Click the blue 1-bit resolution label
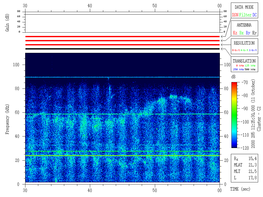 pos(253,50)
